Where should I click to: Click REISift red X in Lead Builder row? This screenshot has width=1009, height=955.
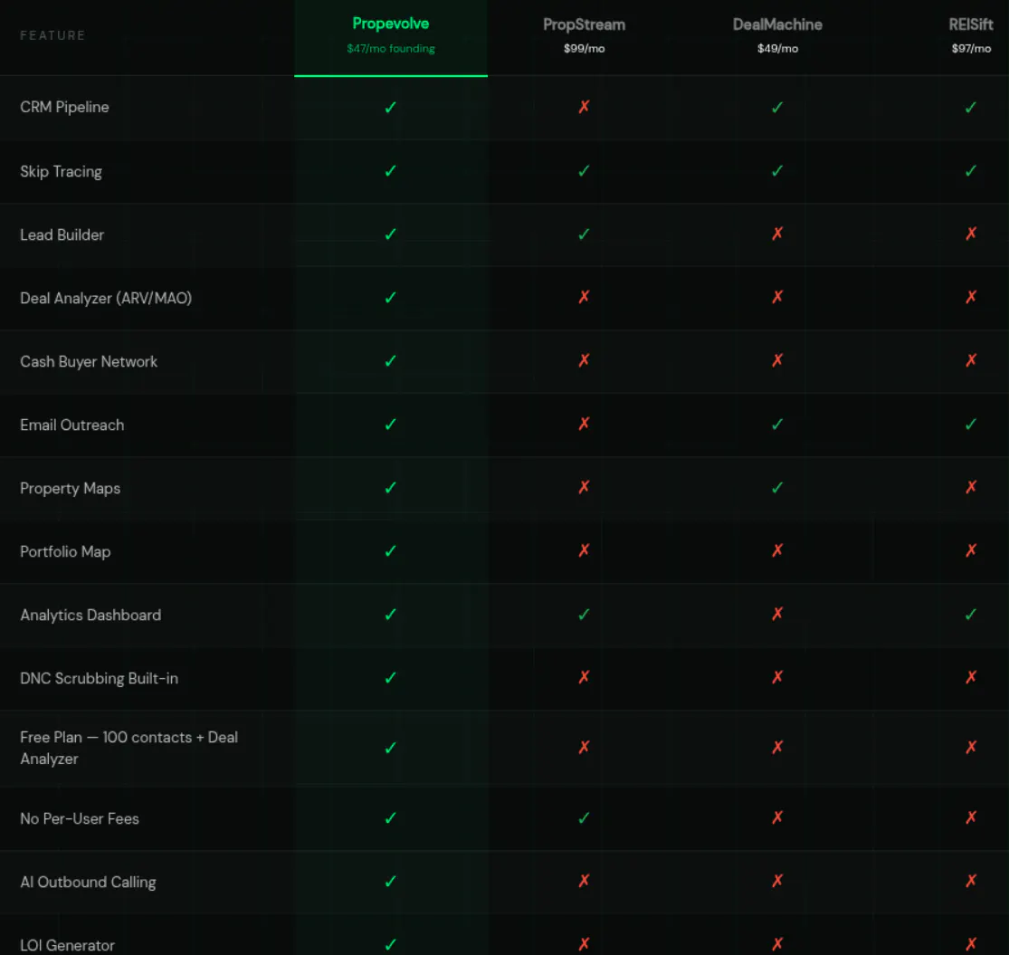pyautogui.click(x=971, y=234)
